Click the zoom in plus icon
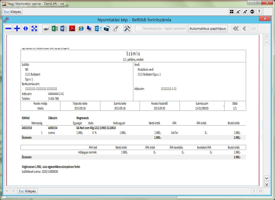Screen dimensions: 275x200 click(17, 29)
